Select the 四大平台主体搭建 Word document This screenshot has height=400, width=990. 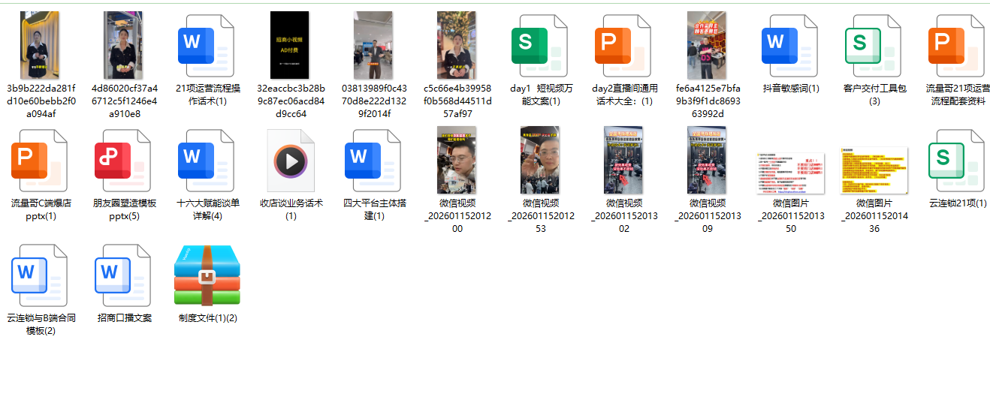coord(373,160)
